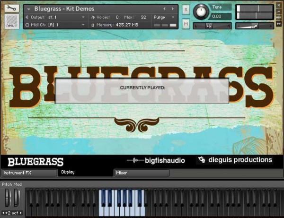284x218 pixels.
Task: Click the bigfishaudio logo
Action: (156, 160)
